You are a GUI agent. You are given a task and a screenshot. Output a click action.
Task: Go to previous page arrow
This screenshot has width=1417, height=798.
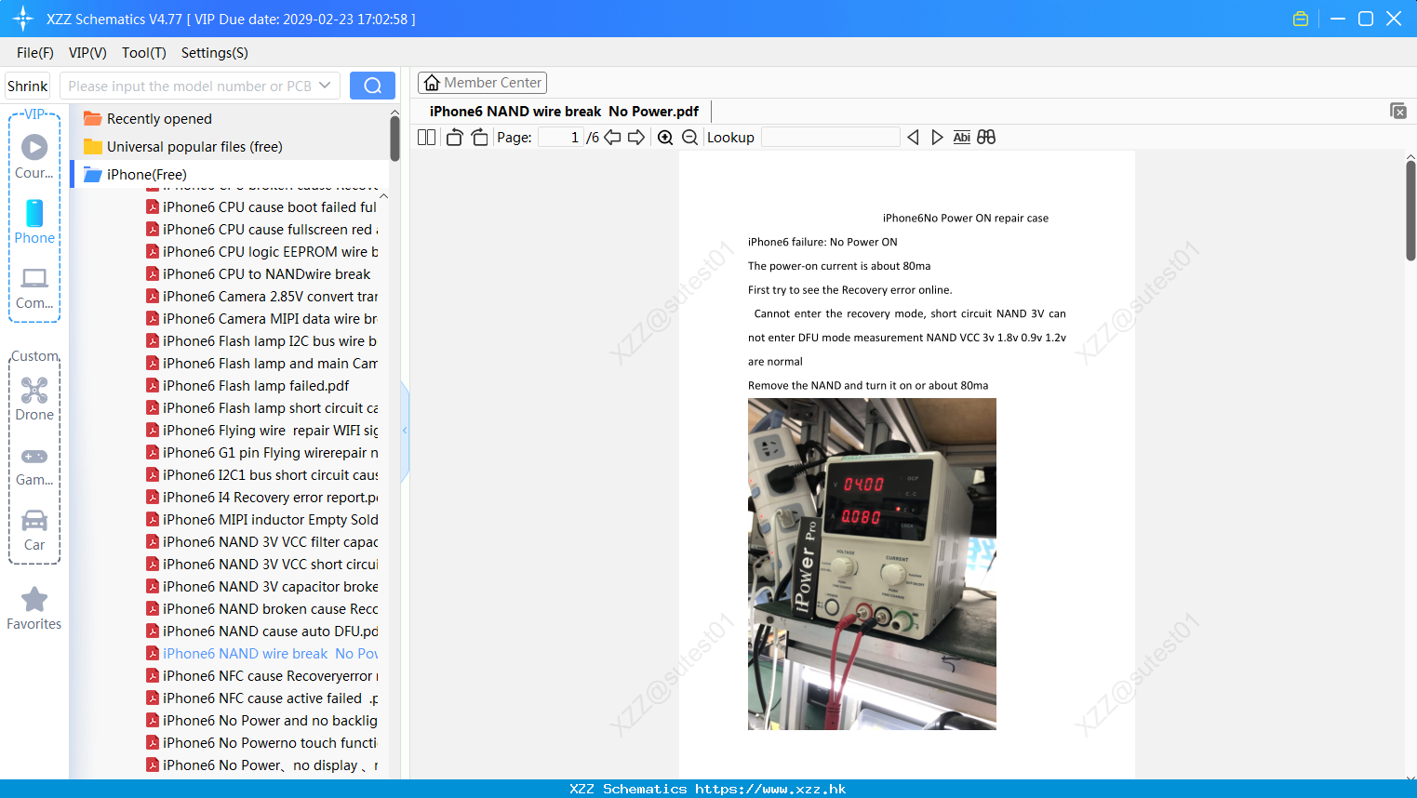(x=612, y=137)
